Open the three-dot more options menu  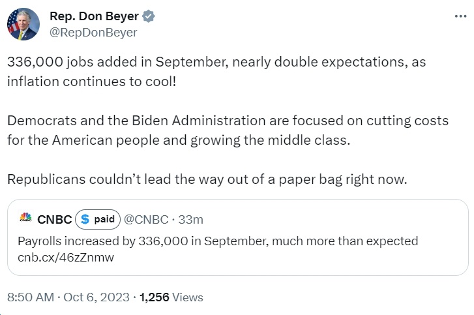click(x=460, y=16)
